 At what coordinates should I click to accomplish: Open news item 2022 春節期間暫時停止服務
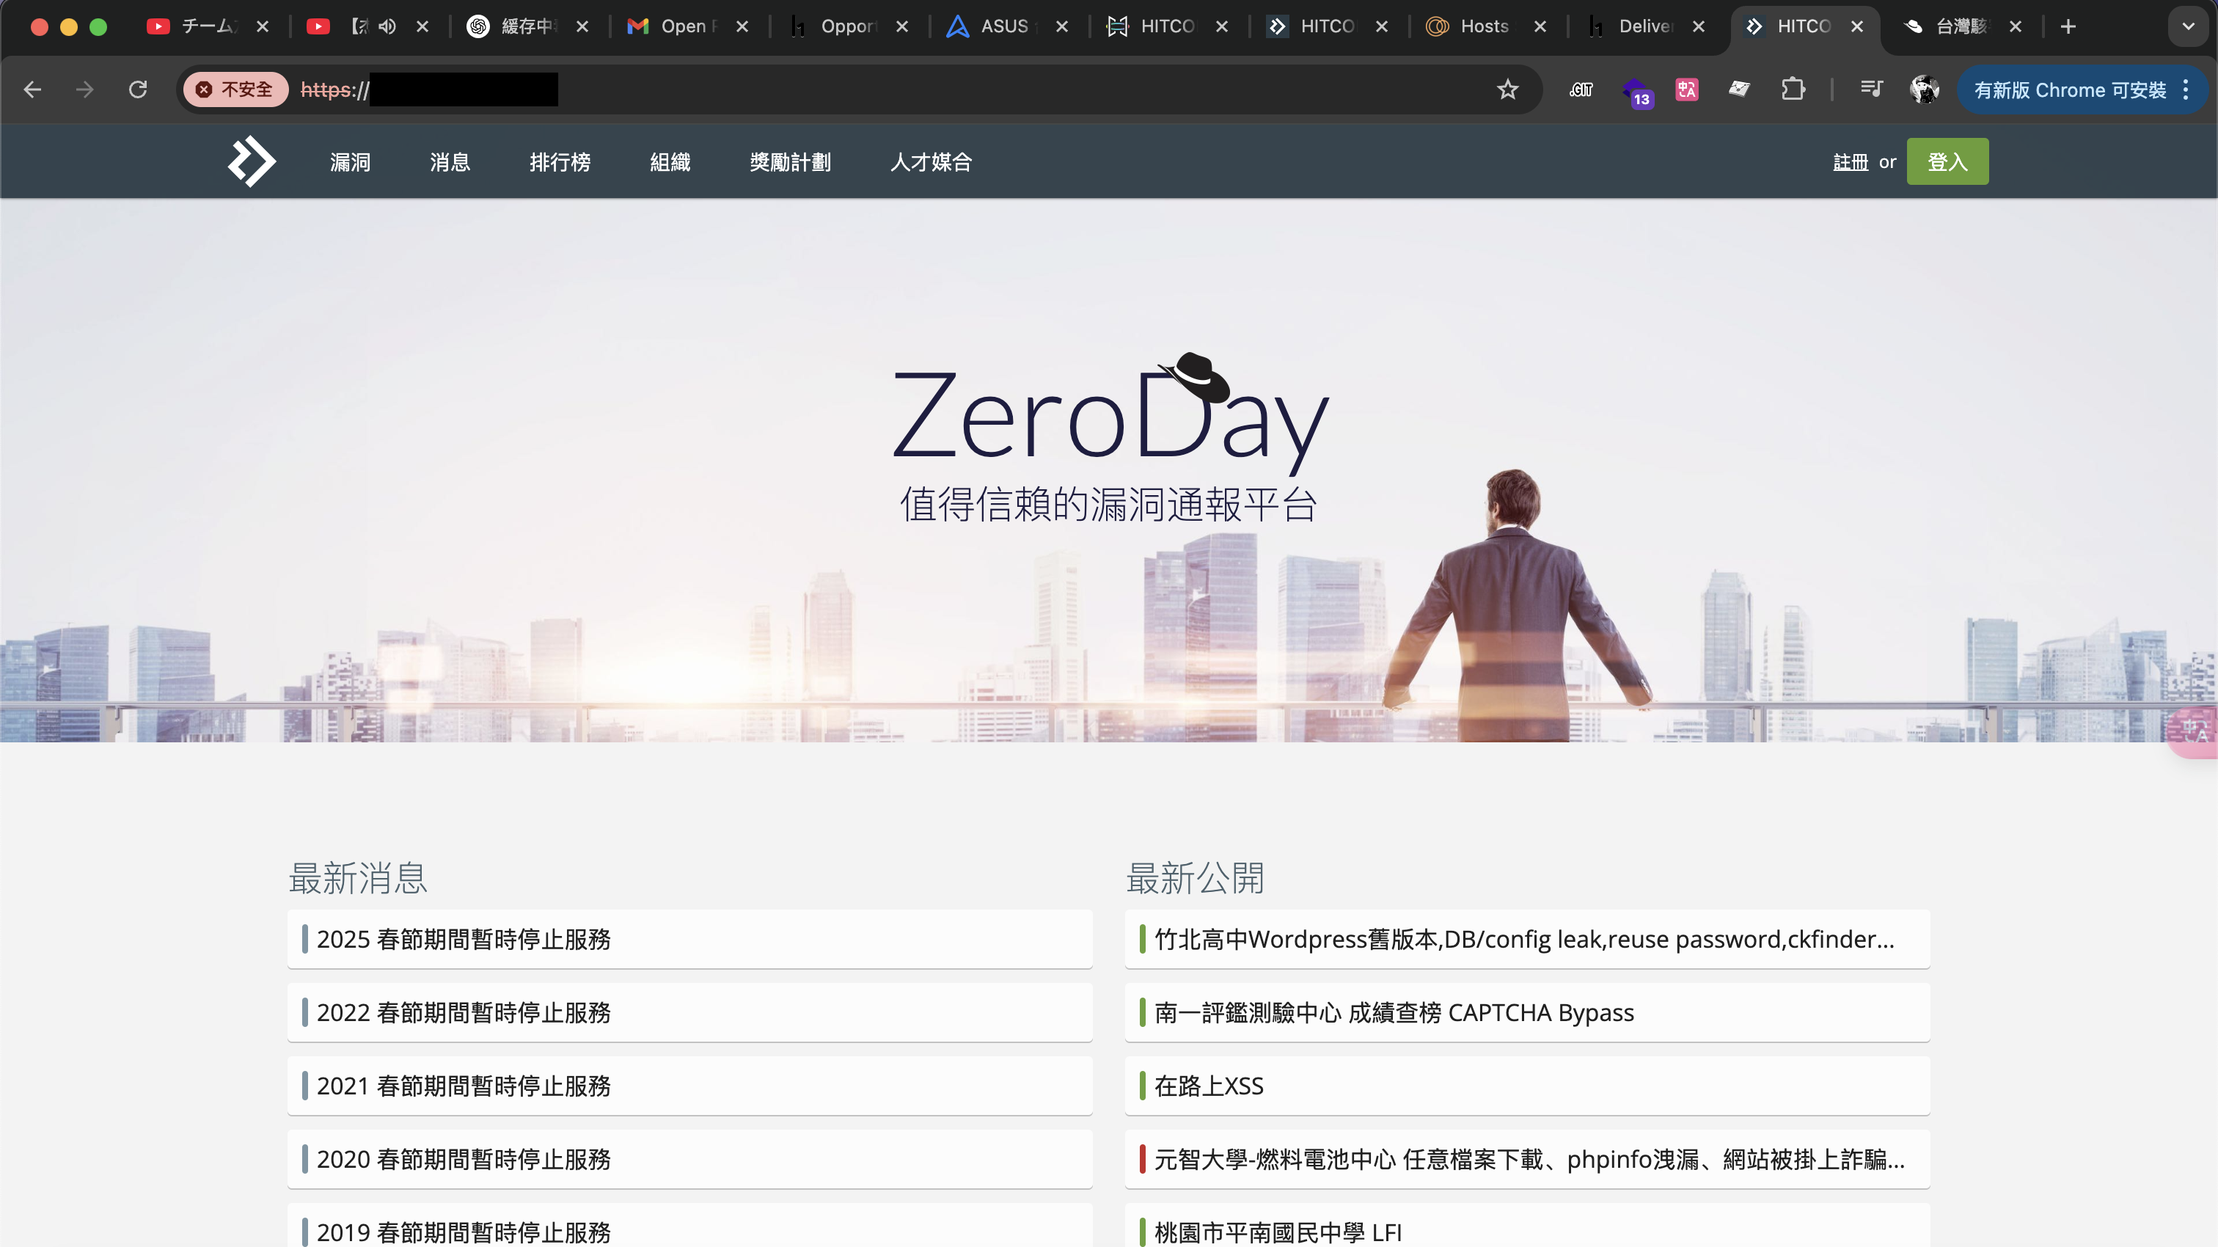[x=689, y=1012]
